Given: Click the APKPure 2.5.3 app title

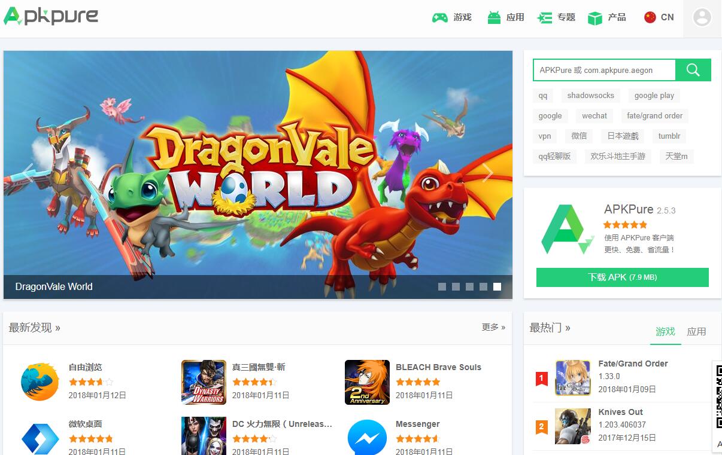Looking at the screenshot, I should (x=639, y=209).
